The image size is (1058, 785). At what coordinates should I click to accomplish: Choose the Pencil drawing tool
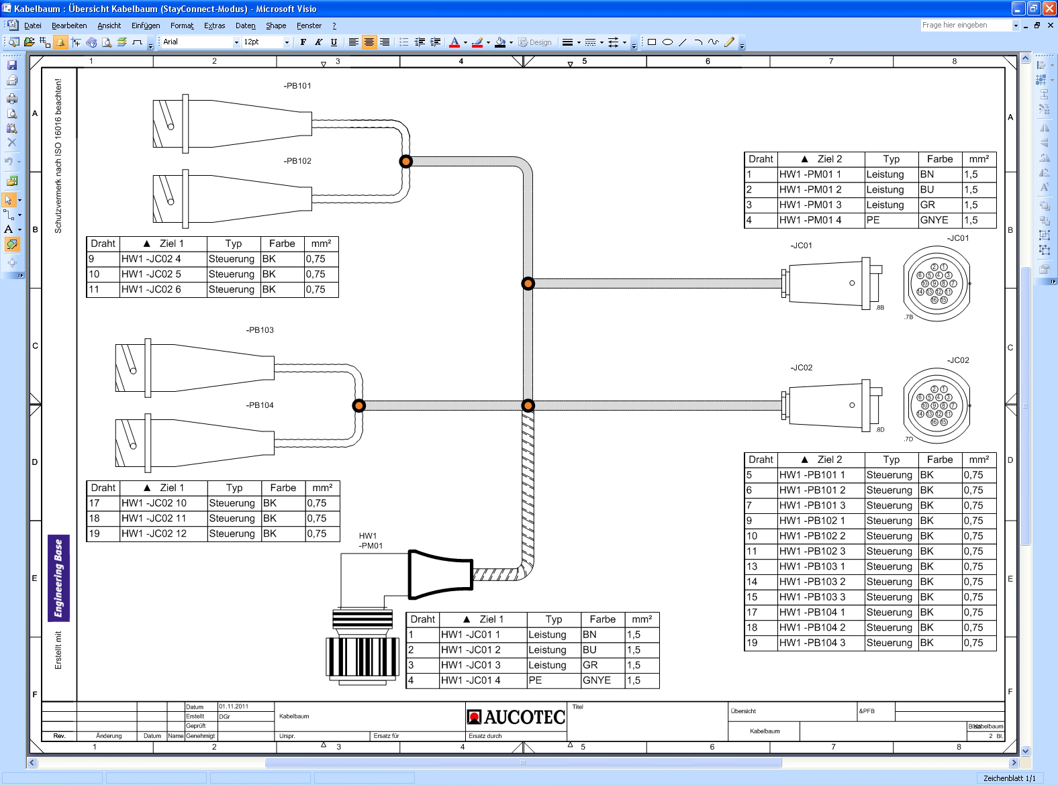point(729,42)
